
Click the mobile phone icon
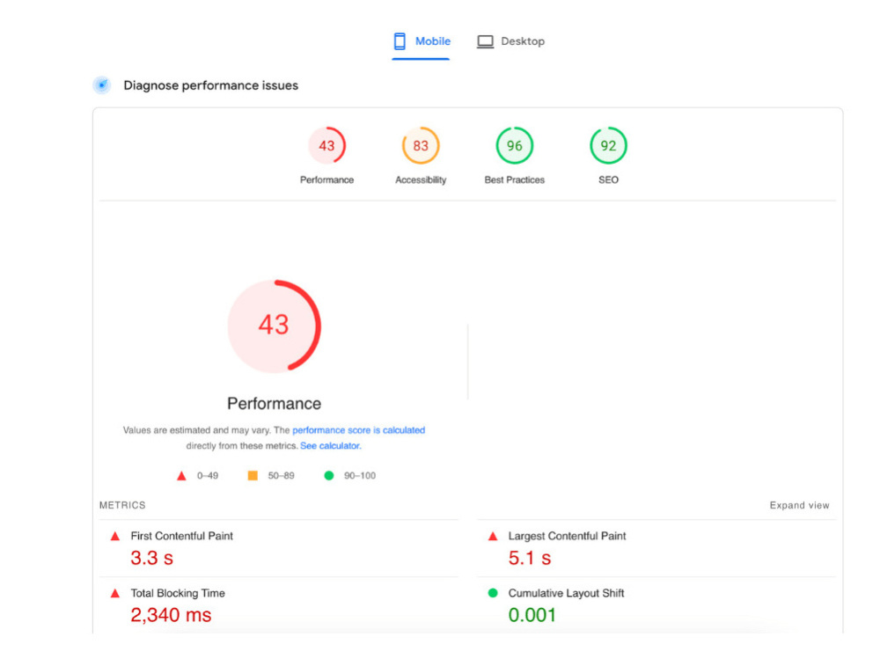pos(400,41)
